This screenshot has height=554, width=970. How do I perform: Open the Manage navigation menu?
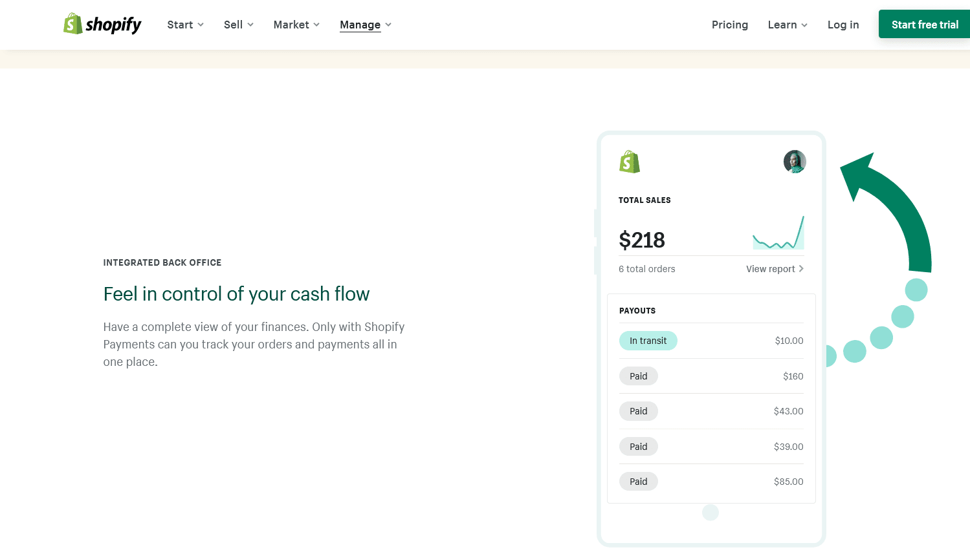366,25
